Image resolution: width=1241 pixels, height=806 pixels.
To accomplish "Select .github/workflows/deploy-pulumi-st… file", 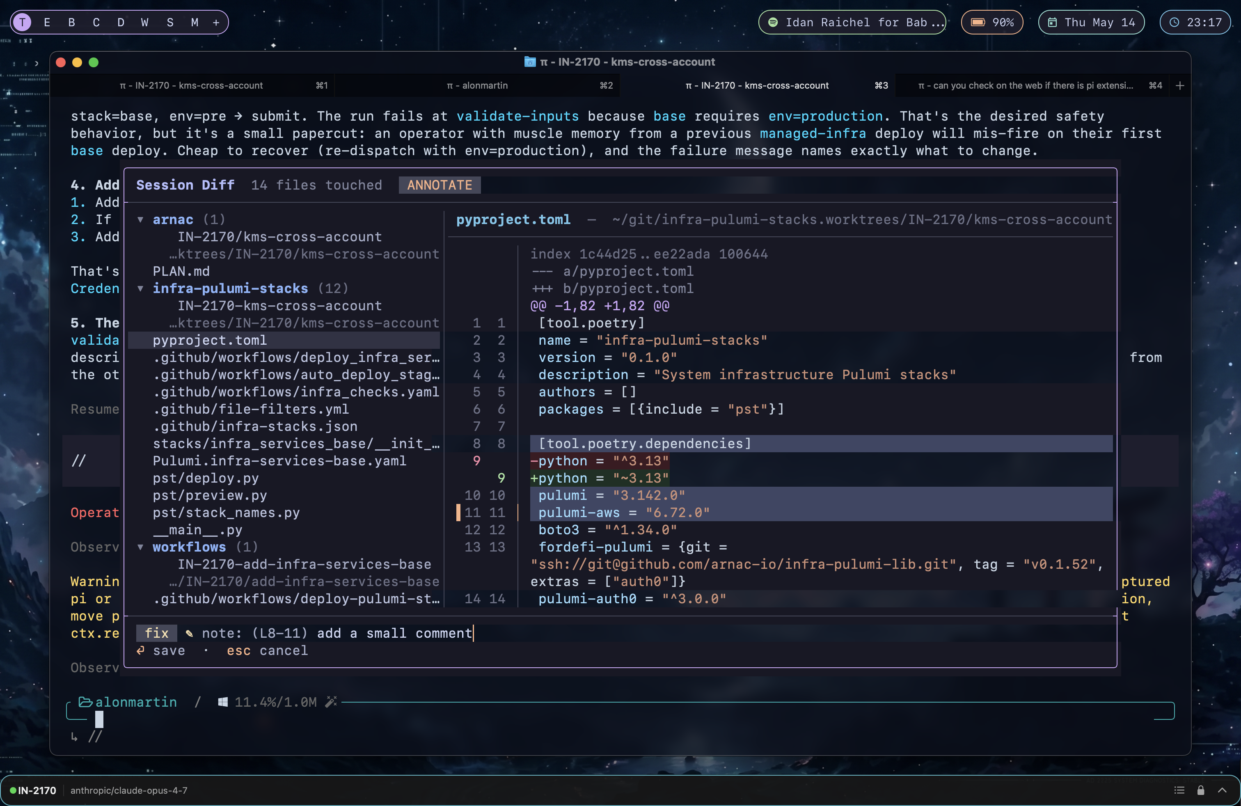I will [295, 599].
